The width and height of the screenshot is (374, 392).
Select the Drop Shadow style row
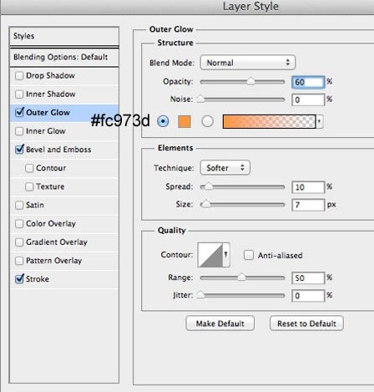(64, 76)
